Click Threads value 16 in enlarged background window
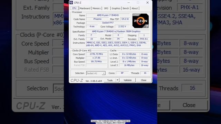 192,88
